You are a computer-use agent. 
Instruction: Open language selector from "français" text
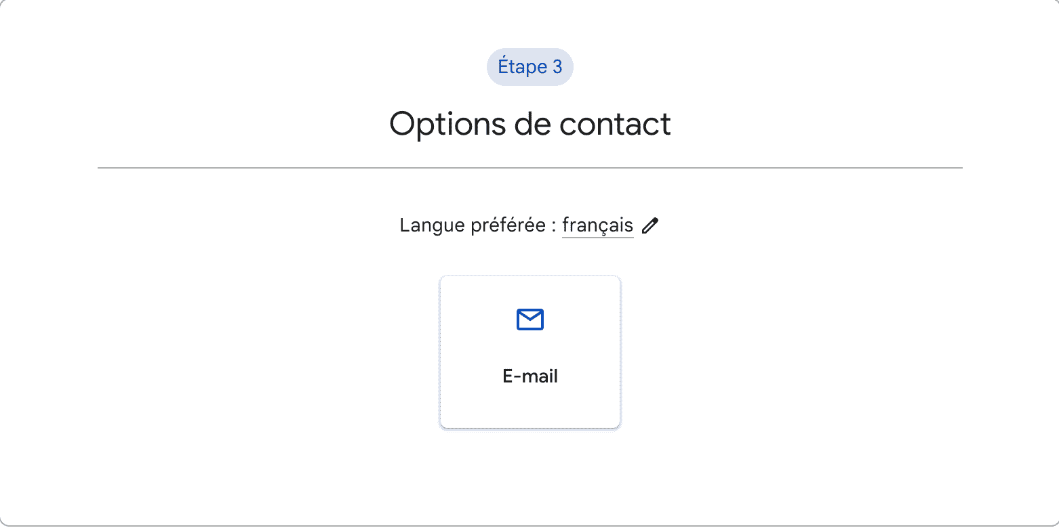point(597,225)
